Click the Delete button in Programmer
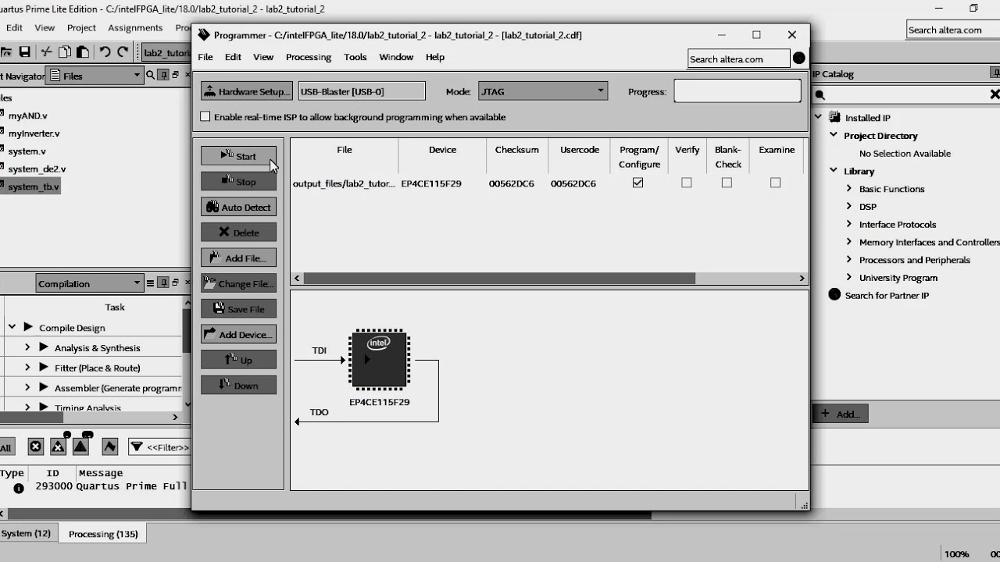 tap(238, 233)
